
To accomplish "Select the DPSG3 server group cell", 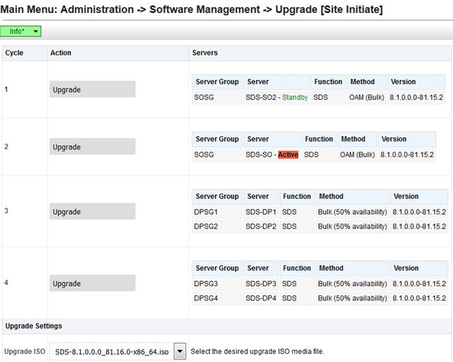I will [217, 284].
